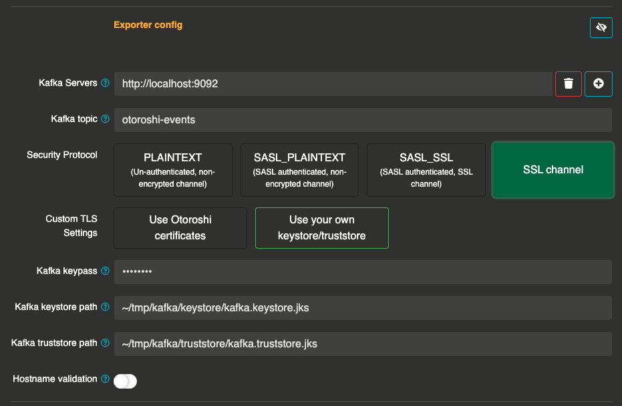Select the SSL channel option
Viewport: 622px width, 406px height.
tap(553, 170)
